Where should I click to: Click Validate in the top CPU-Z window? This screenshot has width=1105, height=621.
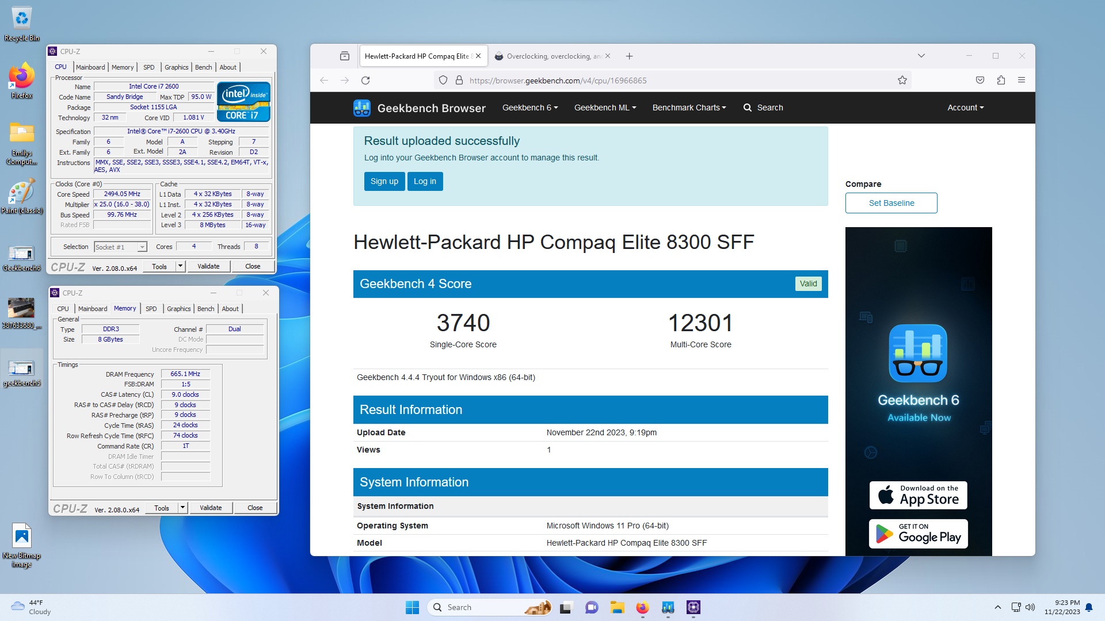click(x=208, y=266)
